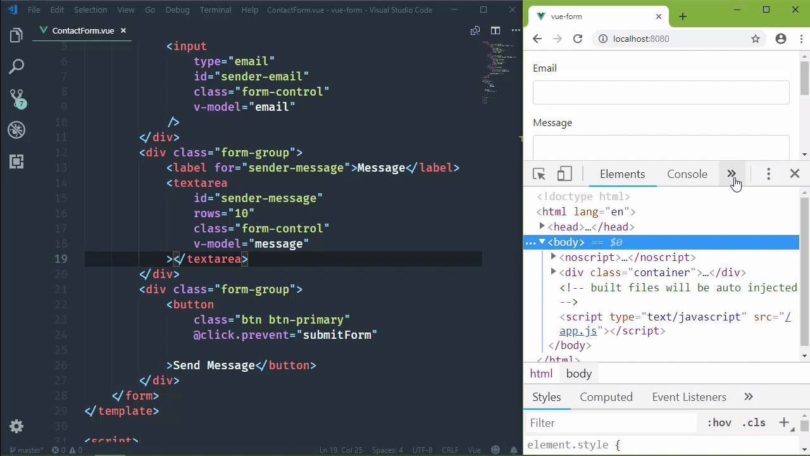Collapse the body element in DOM tree

542,242
